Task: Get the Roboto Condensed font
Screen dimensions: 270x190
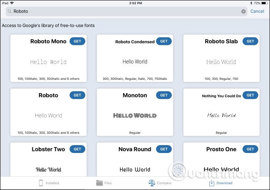Action: (164, 41)
